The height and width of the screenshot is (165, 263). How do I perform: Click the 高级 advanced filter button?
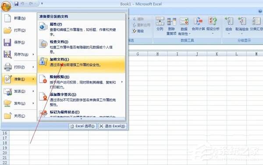(138, 31)
